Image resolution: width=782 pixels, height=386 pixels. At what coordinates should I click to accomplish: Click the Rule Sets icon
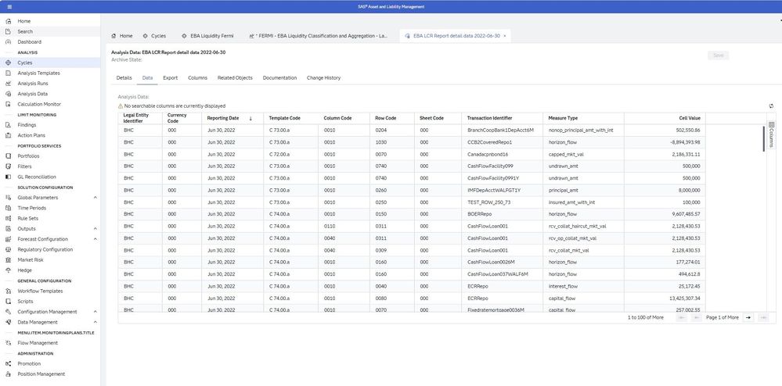(x=8, y=219)
